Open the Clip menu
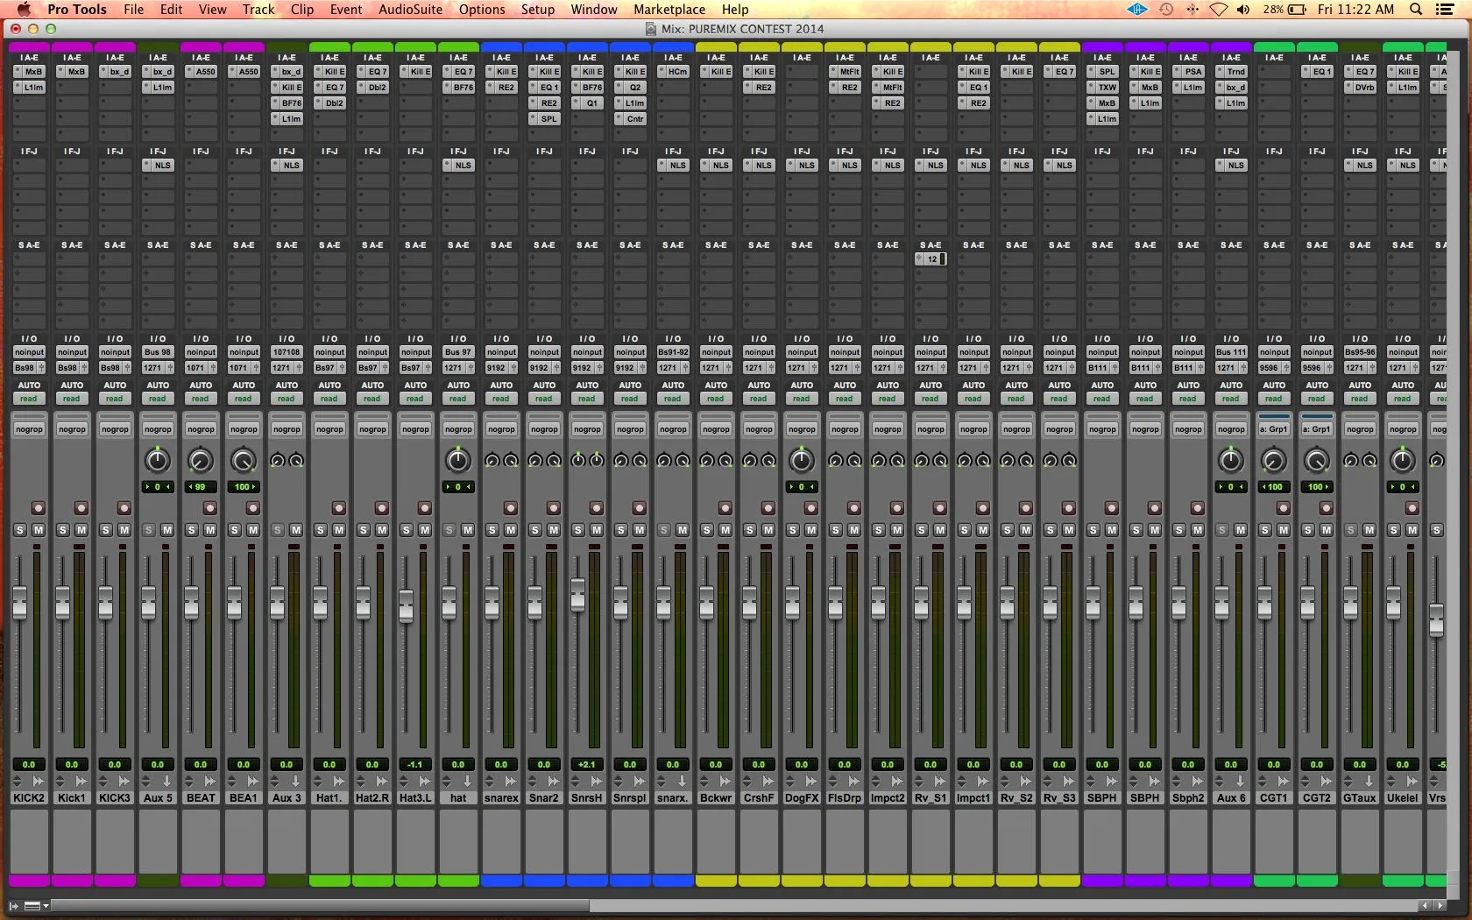The width and height of the screenshot is (1472, 920). (x=302, y=10)
